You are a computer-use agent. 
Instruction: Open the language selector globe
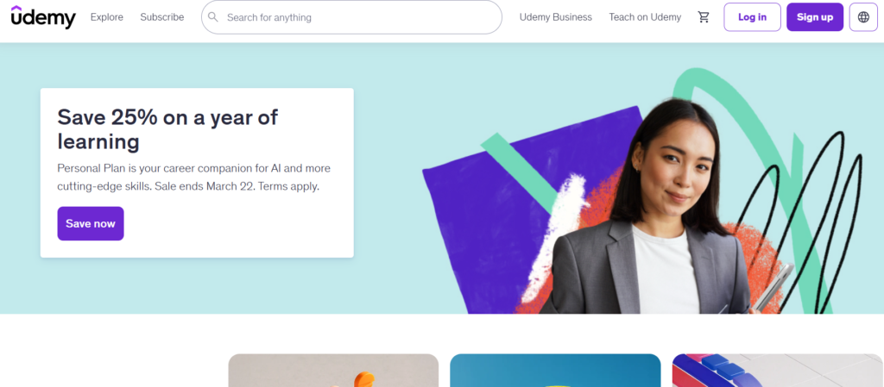coord(863,17)
